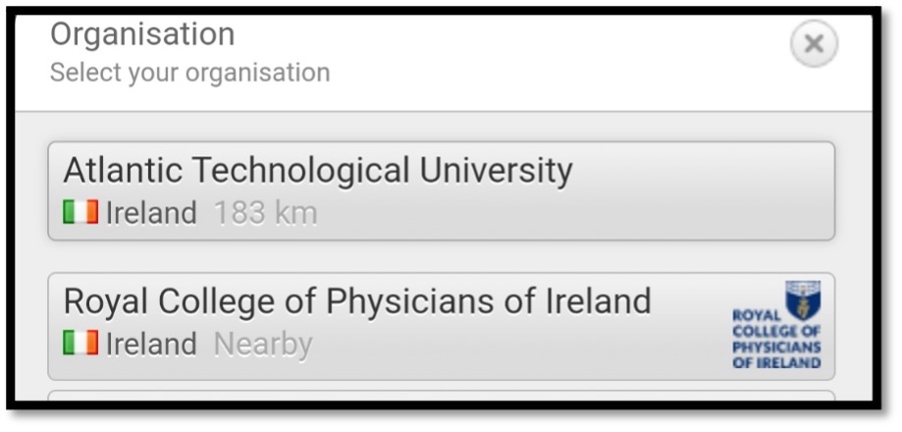Click the 'Organisation' dialog heading

pos(142,34)
